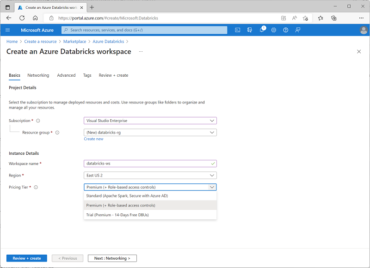Choose Premium option in the dropdown list

150,205
